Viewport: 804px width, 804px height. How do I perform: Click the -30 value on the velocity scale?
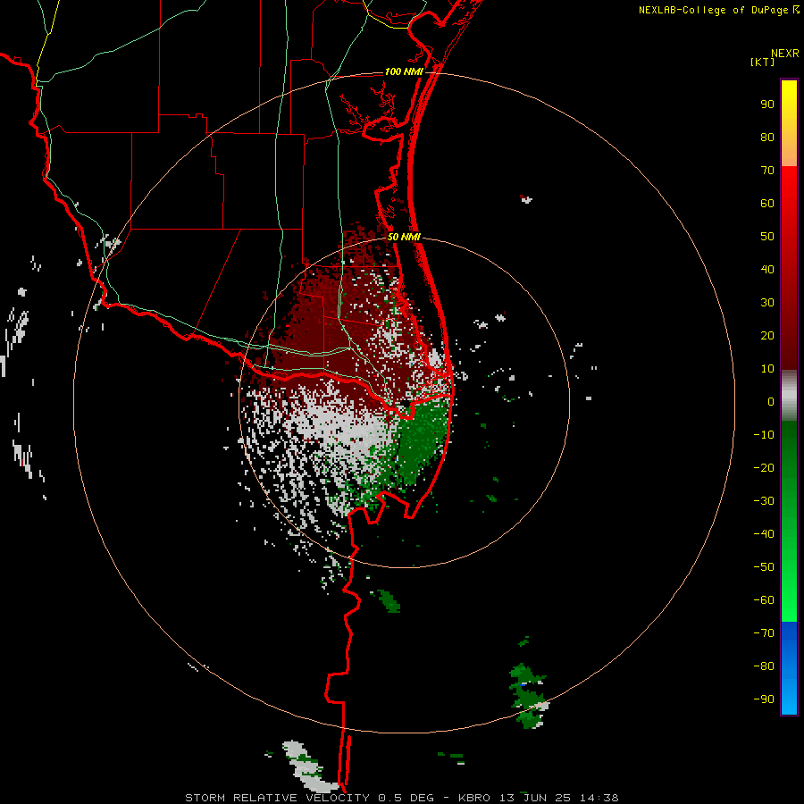764,501
